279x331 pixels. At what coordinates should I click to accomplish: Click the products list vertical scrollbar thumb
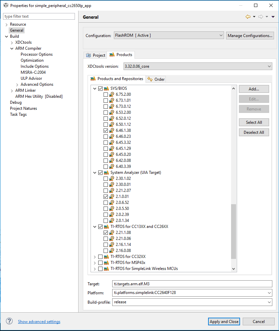point(233,231)
